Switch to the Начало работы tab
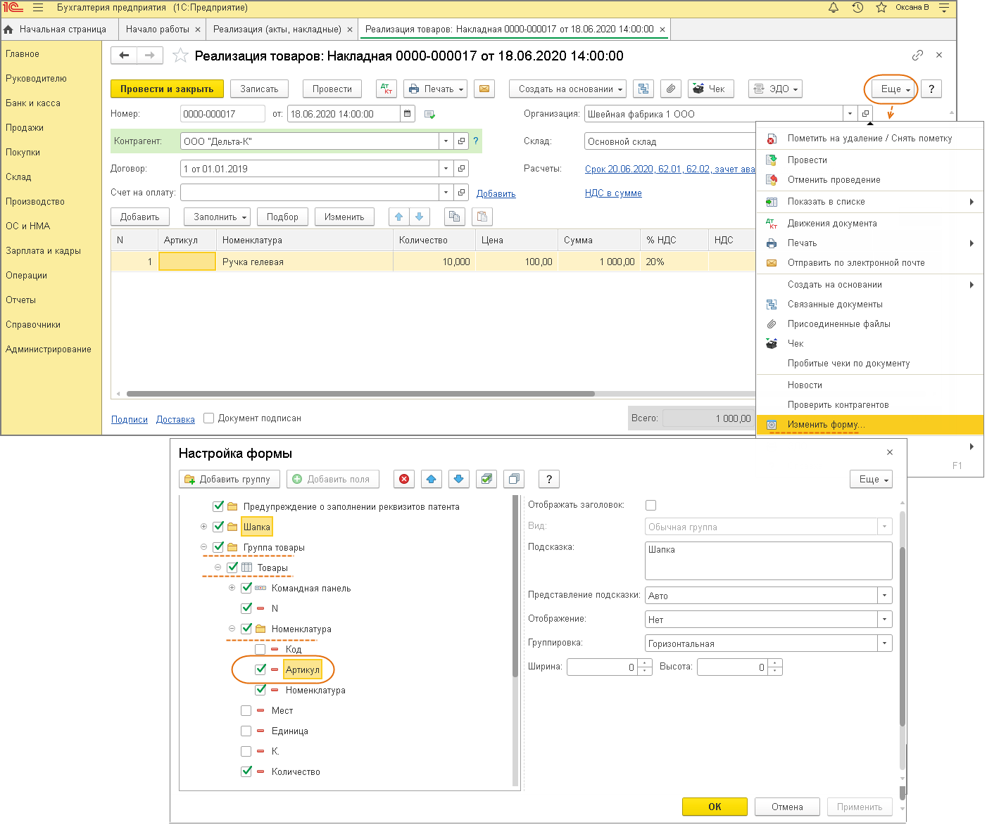Image resolution: width=987 pixels, height=827 pixels. click(158, 30)
